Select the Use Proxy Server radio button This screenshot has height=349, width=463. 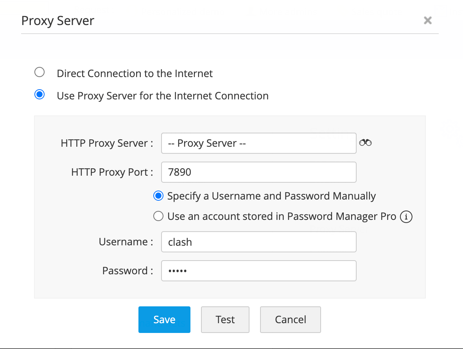click(x=39, y=95)
